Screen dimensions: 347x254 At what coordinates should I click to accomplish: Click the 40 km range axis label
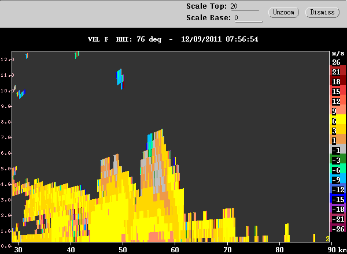(71, 250)
